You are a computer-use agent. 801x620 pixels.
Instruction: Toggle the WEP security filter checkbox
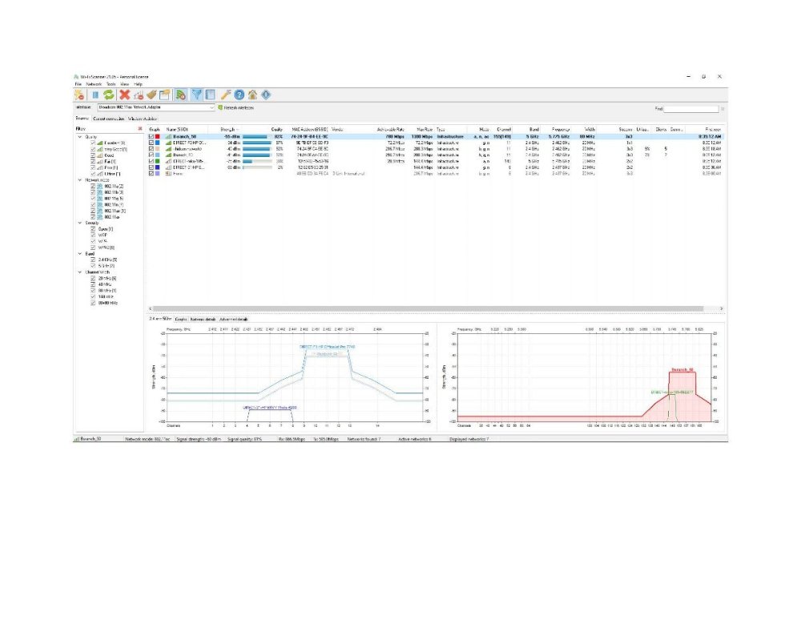pos(93,233)
